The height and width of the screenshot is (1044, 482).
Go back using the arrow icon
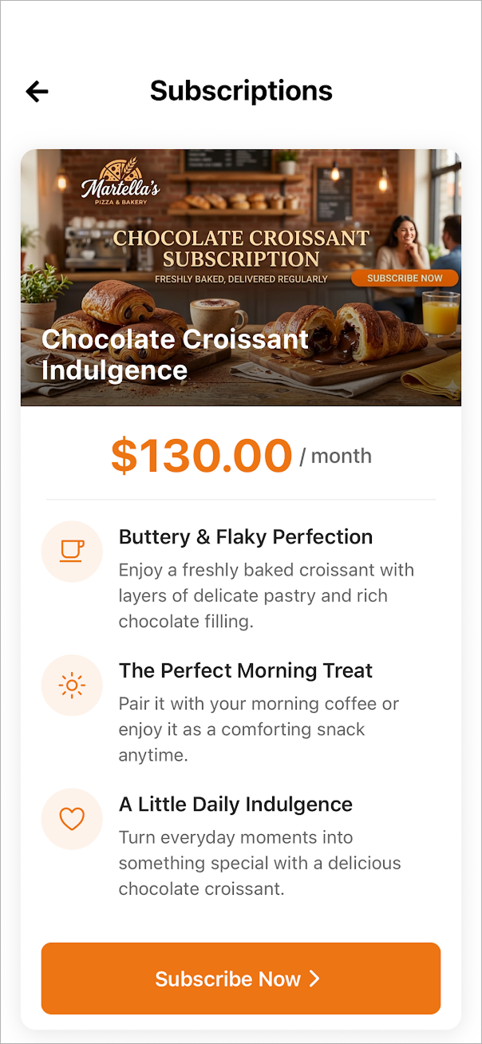click(x=38, y=92)
